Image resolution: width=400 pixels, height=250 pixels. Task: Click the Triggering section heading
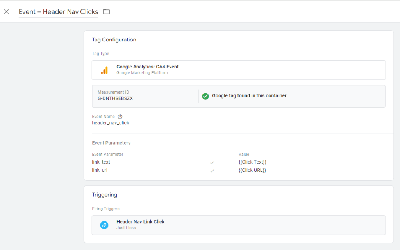tap(105, 195)
